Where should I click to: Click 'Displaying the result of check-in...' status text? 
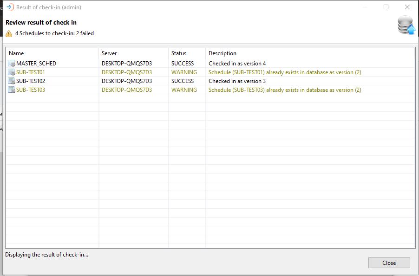coord(47,255)
